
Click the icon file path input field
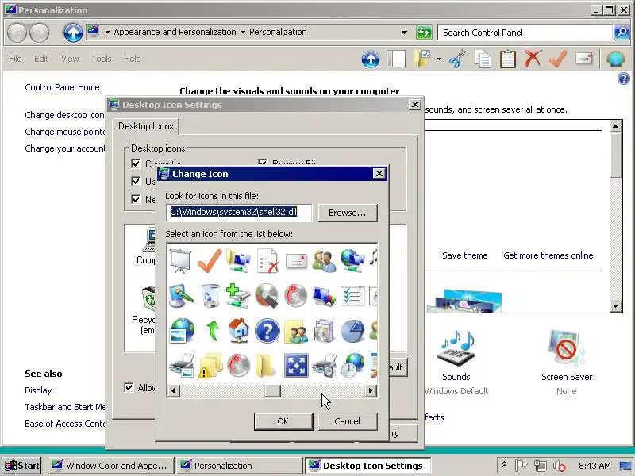click(x=239, y=213)
